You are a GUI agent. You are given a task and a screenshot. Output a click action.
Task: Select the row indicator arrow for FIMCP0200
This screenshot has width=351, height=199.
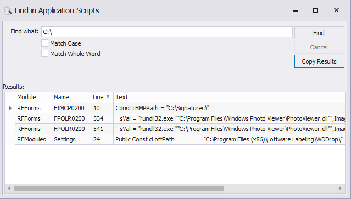pos(10,109)
